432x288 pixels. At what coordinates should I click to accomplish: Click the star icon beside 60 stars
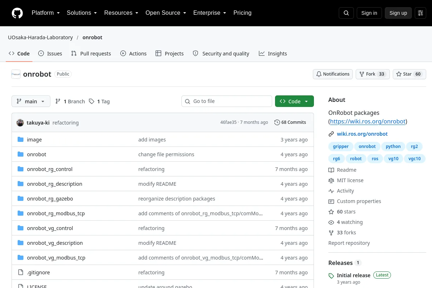pyautogui.click(x=331, y=212)
